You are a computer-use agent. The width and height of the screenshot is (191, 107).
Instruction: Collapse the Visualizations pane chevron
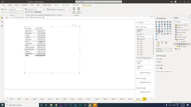pos(171,18)
